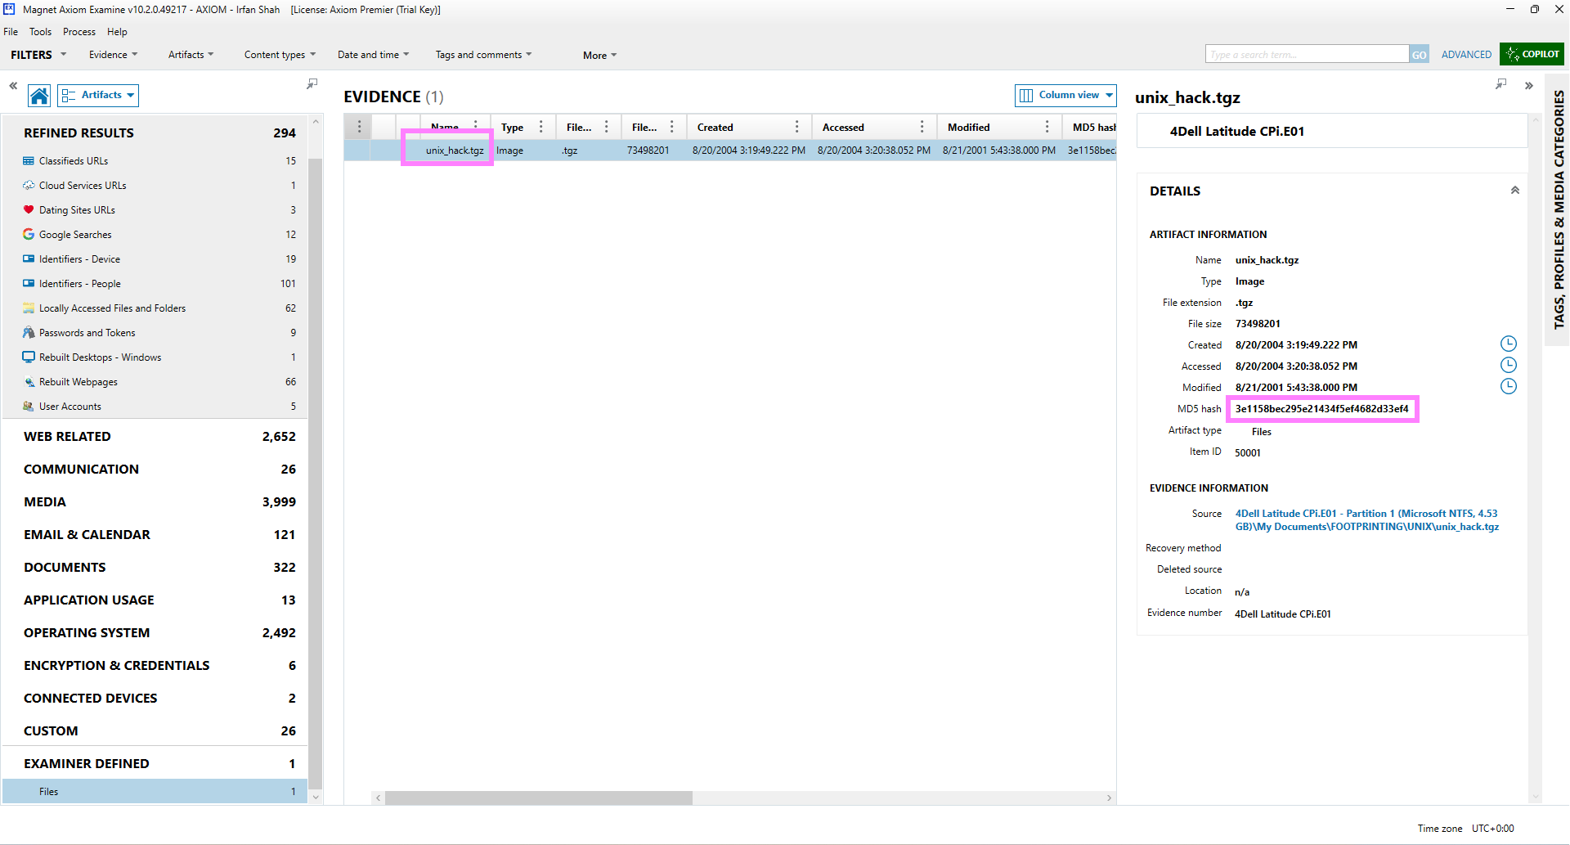1570x845 pixels.
Task: Open the Accessed column options dots
Action: pyautogui.click(x=922, y=127)
